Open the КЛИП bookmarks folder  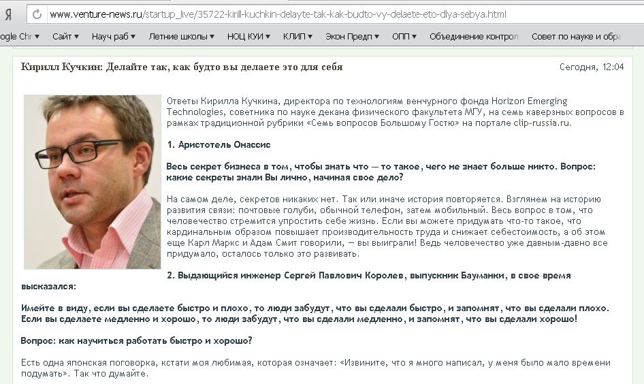pos(297,37)
